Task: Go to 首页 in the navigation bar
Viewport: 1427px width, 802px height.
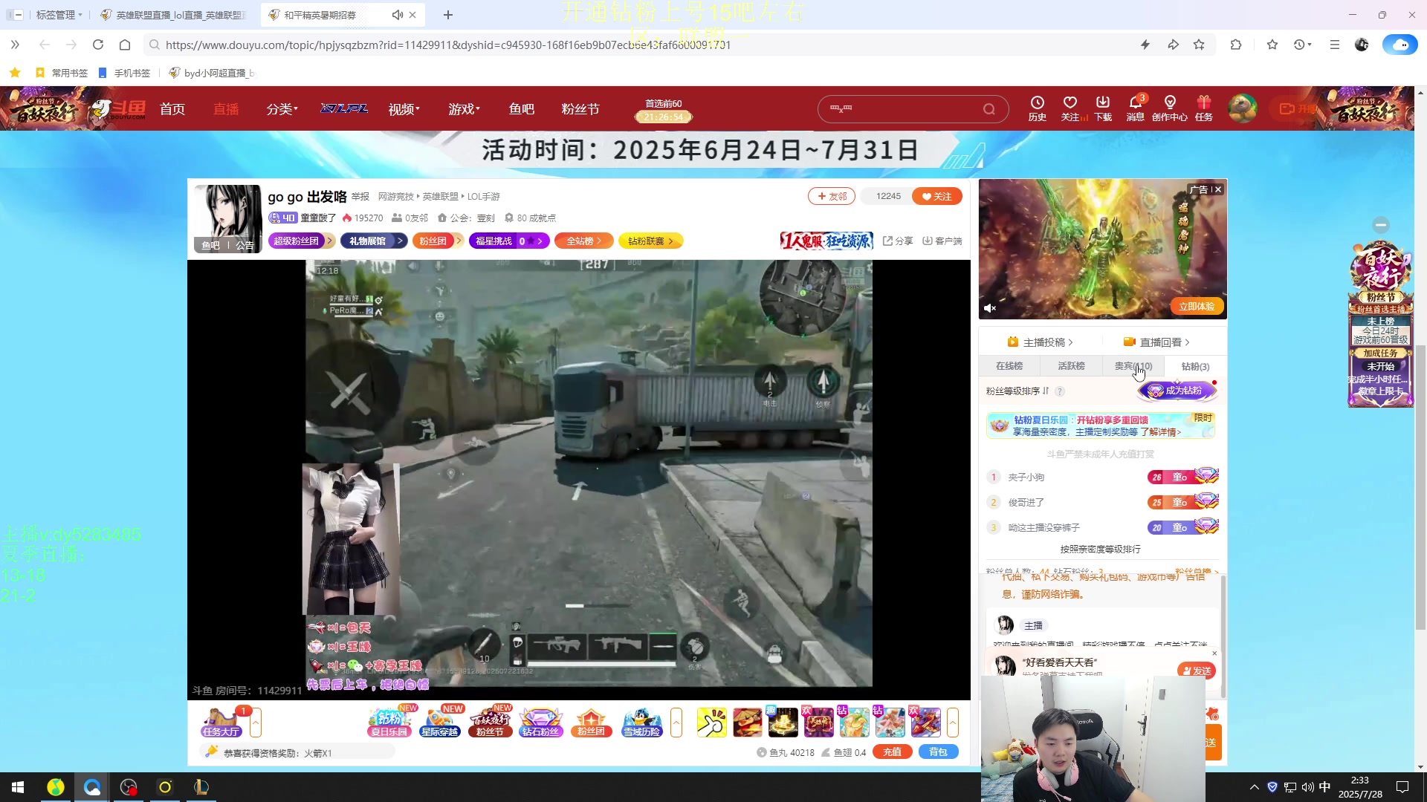Action: pos(172,109)
